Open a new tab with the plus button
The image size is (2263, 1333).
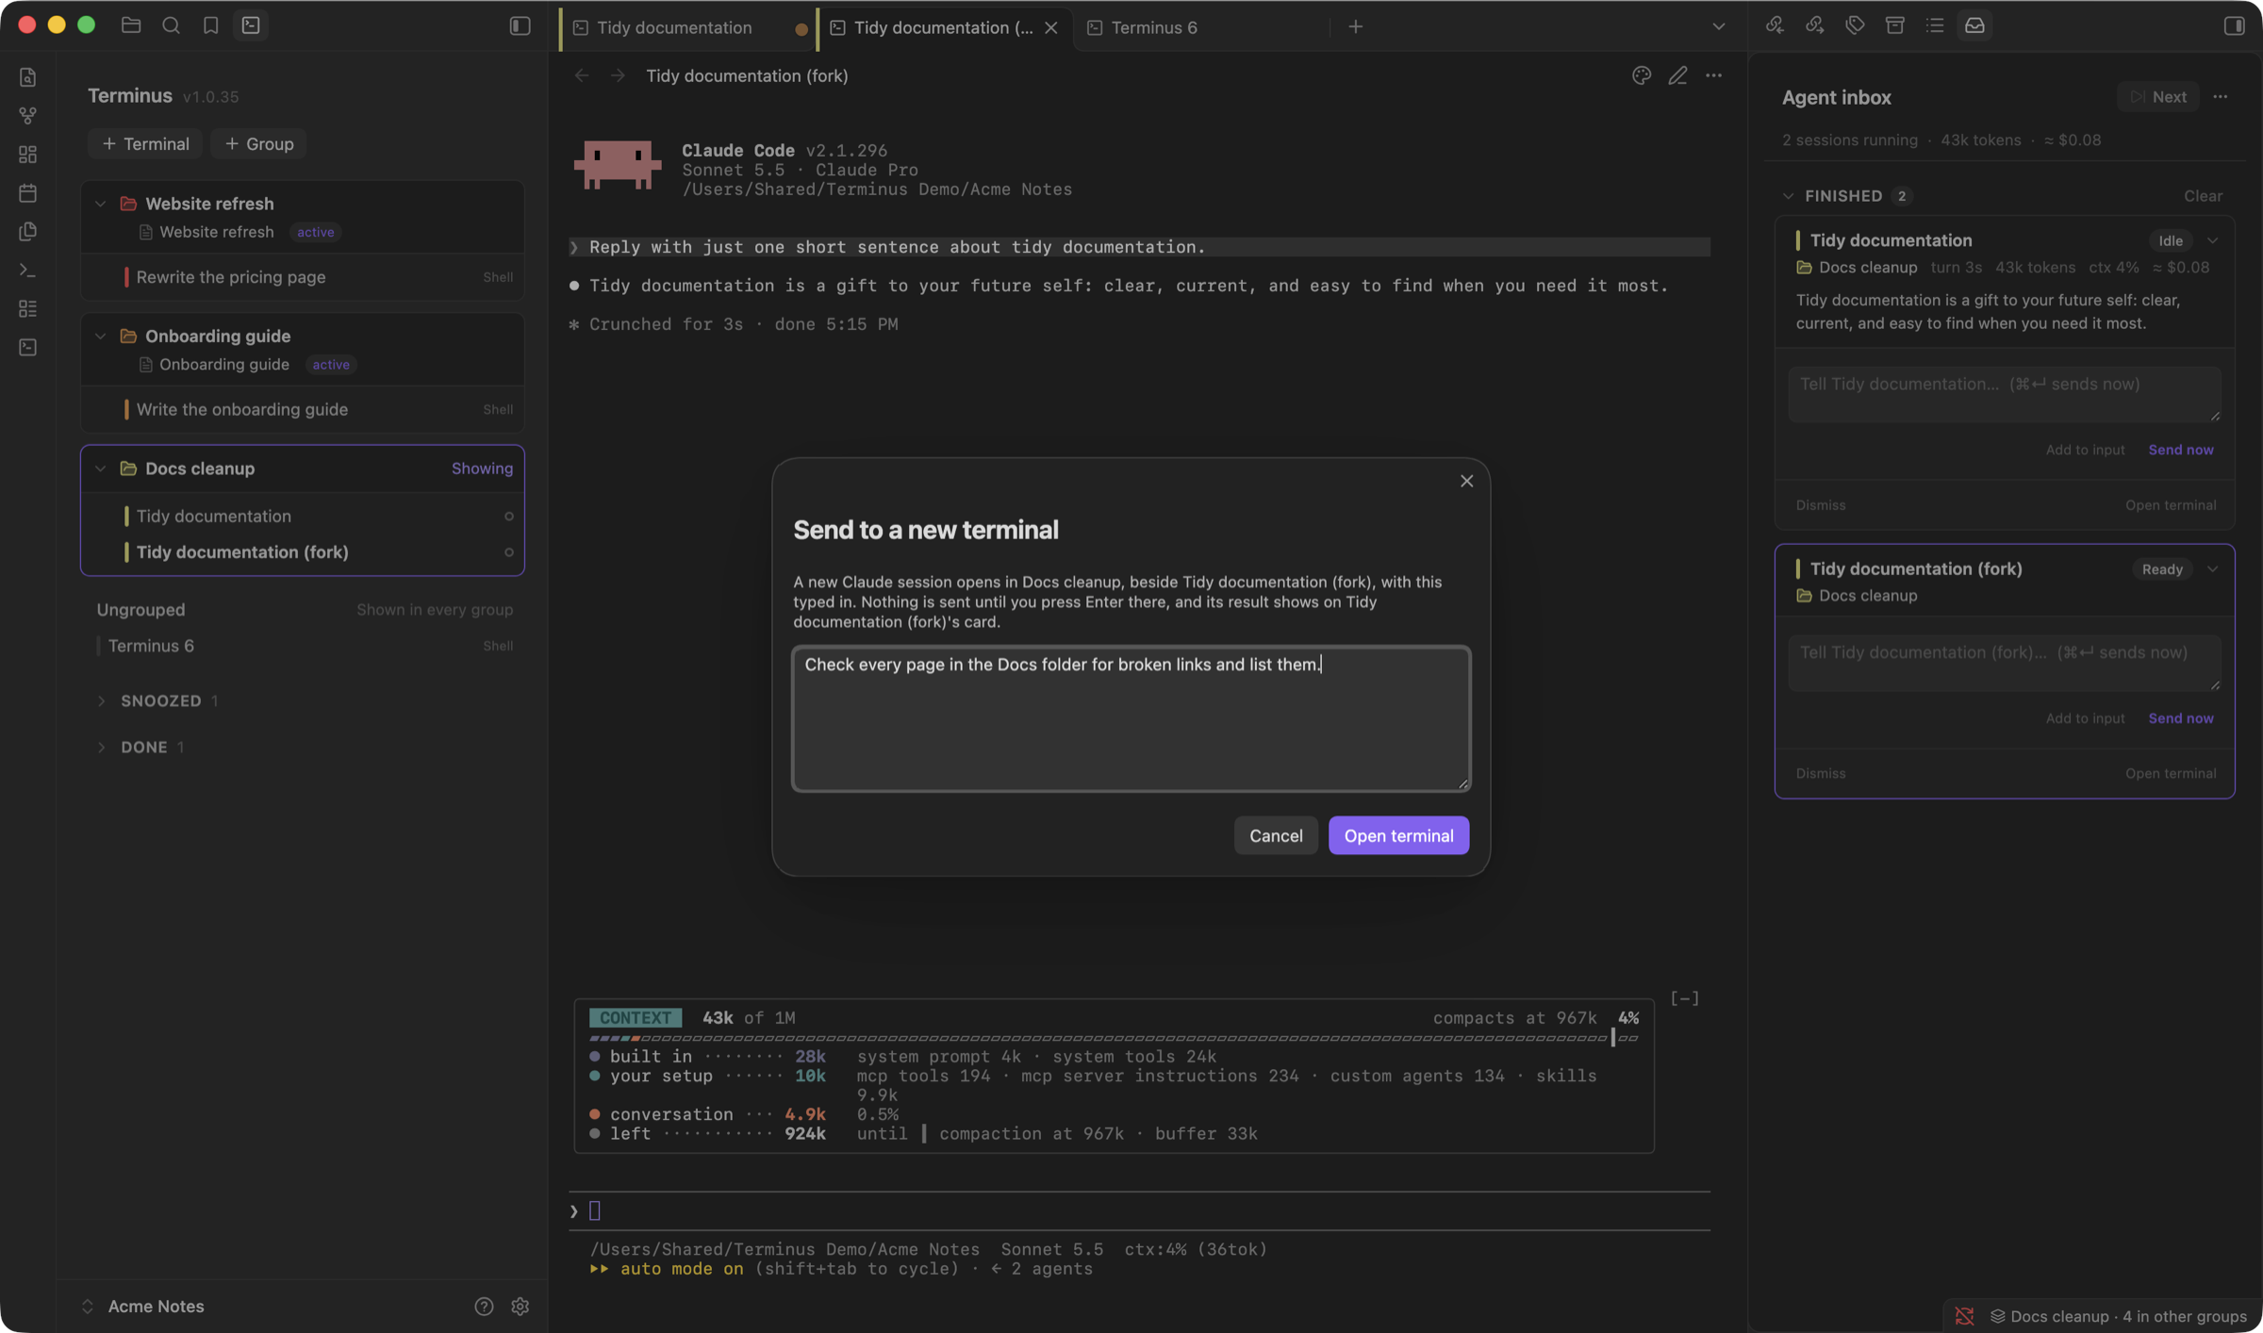tap(1355, 26)
